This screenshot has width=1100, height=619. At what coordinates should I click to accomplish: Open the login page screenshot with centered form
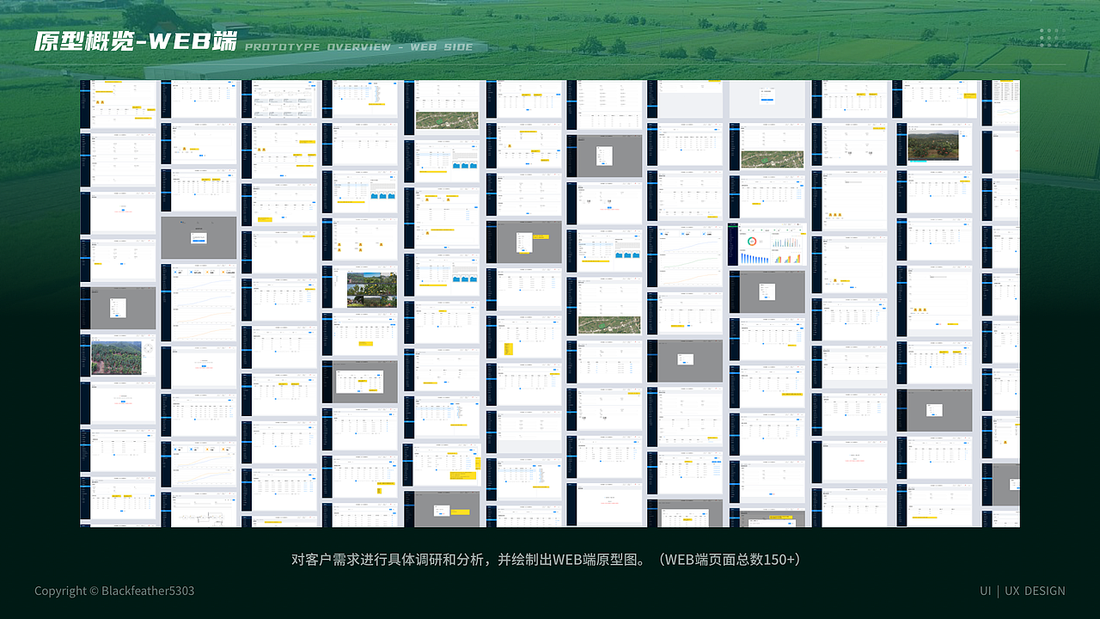[x=767, y=96]
